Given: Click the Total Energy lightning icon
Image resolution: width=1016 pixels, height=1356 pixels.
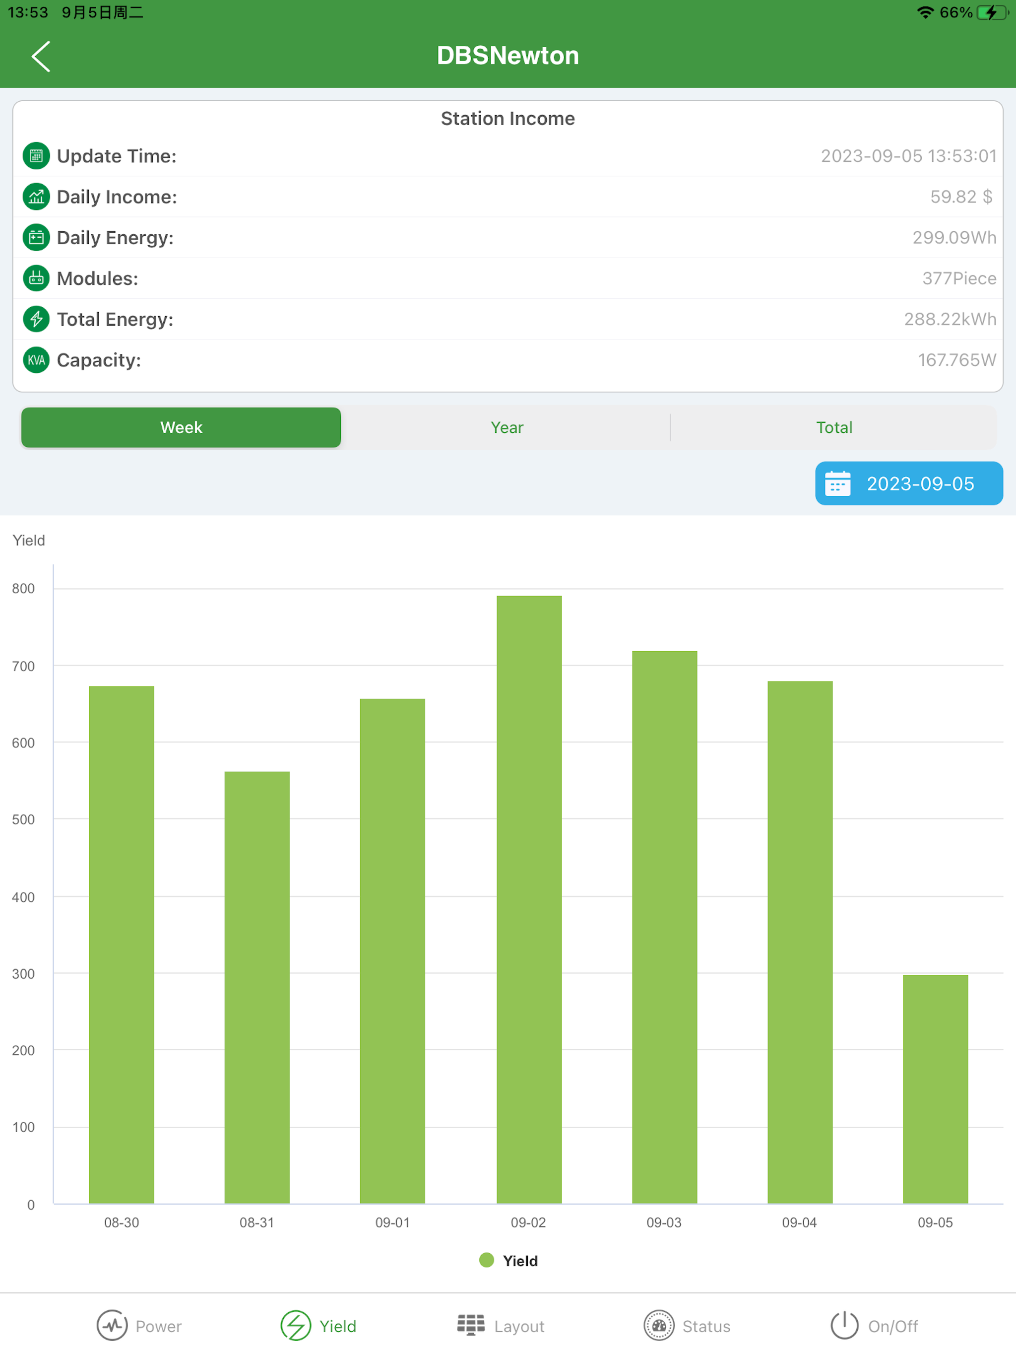Looking at the screenshot, I should (x=36, y=319).
